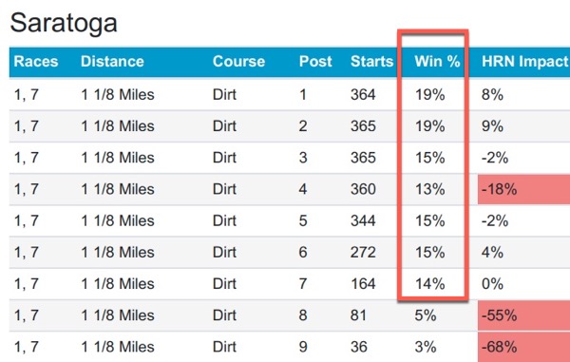Image resolution: width=570 pixels, height=362 pixels.
Task: Click the Win % column header
Action: (437, 62)
